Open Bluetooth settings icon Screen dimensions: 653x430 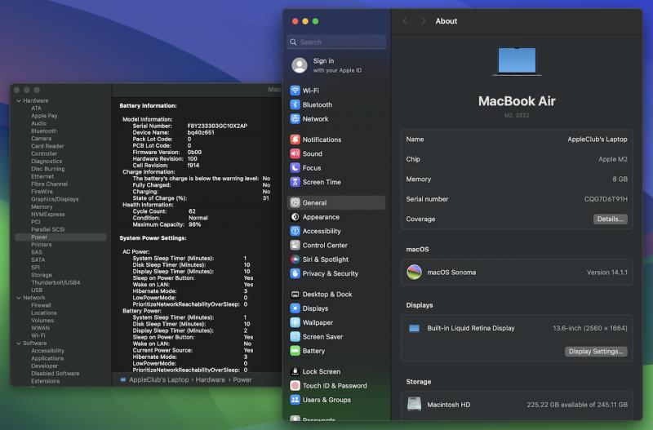(295, 104)
